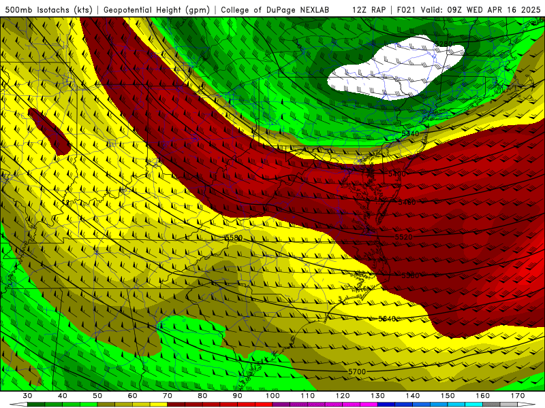Click the 5340 height contour label
Image resolution: width=545 pixels, height=408 pixels.
[x=410, y=133]
